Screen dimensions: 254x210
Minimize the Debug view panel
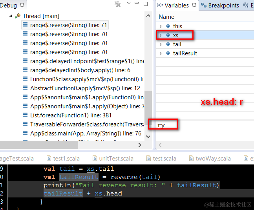[137, 3]
